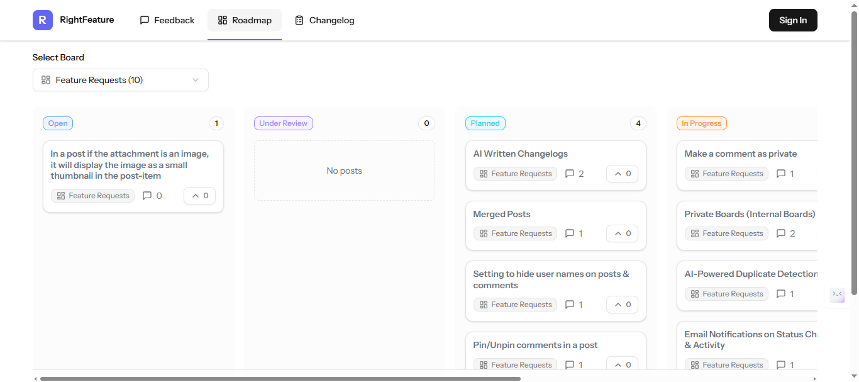859x382 pixels.
Task: Click the floating widget icon on the right edge
Action: click(x=837, y=295)
